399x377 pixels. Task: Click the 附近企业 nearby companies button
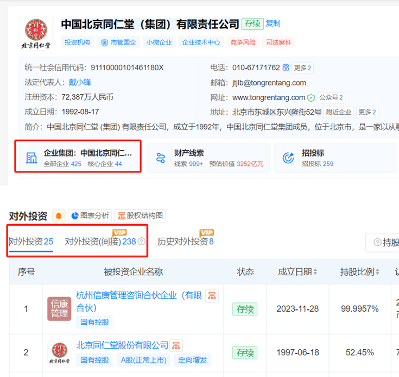339,113
